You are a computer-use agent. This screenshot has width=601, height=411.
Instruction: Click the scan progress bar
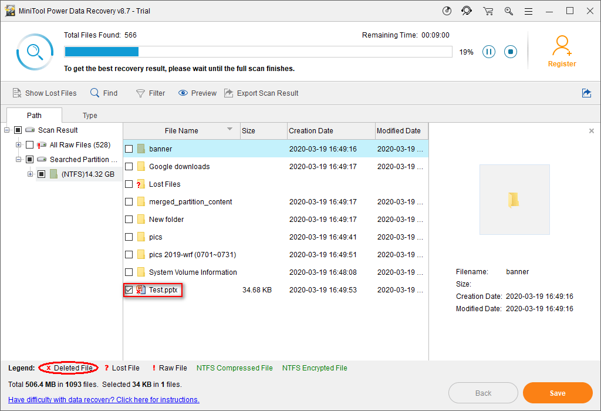click(258, 52)
